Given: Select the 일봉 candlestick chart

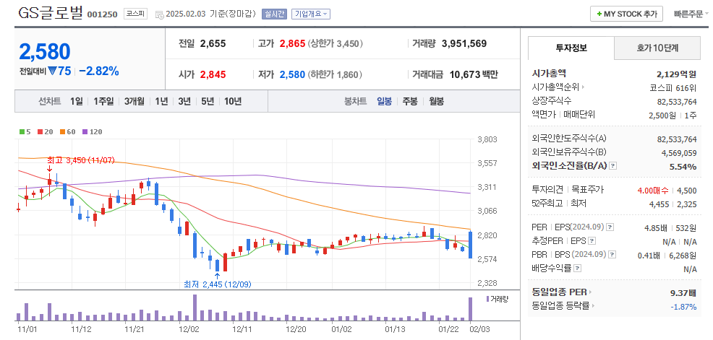Looking at the screenshot, I should (384, 101).
